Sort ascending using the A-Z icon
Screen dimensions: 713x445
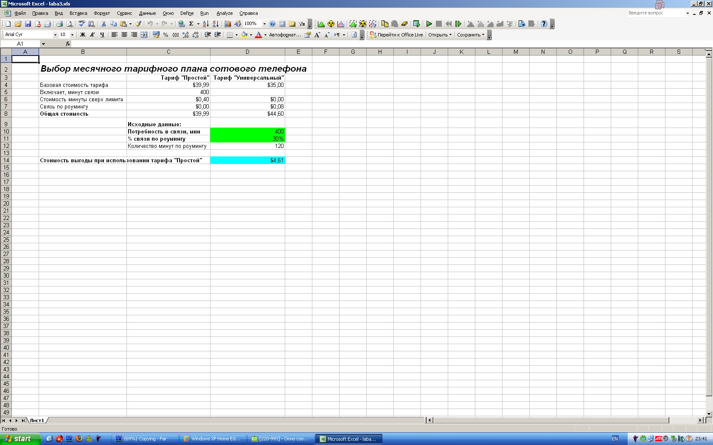pos(206,24)
